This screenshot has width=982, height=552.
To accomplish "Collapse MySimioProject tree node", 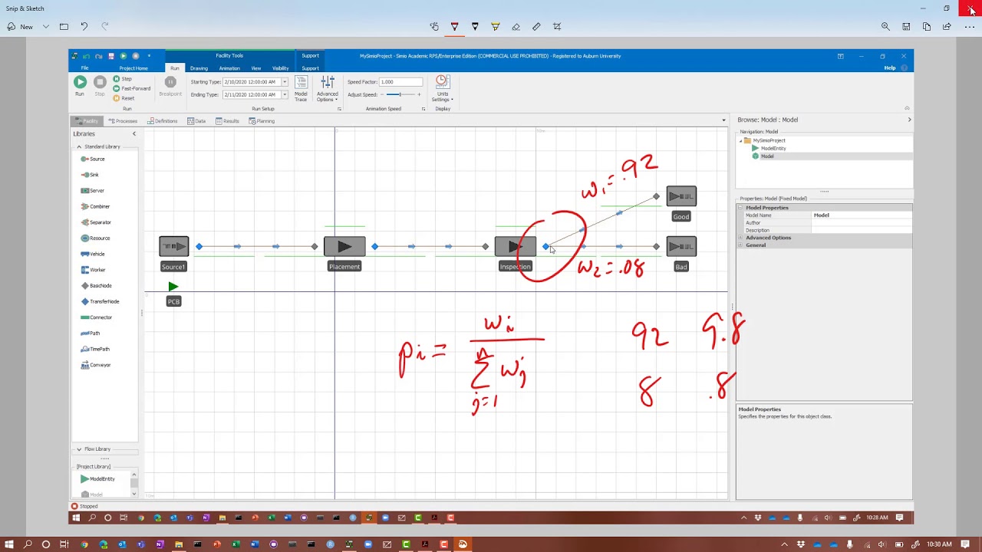I will [x=740, y=140].
